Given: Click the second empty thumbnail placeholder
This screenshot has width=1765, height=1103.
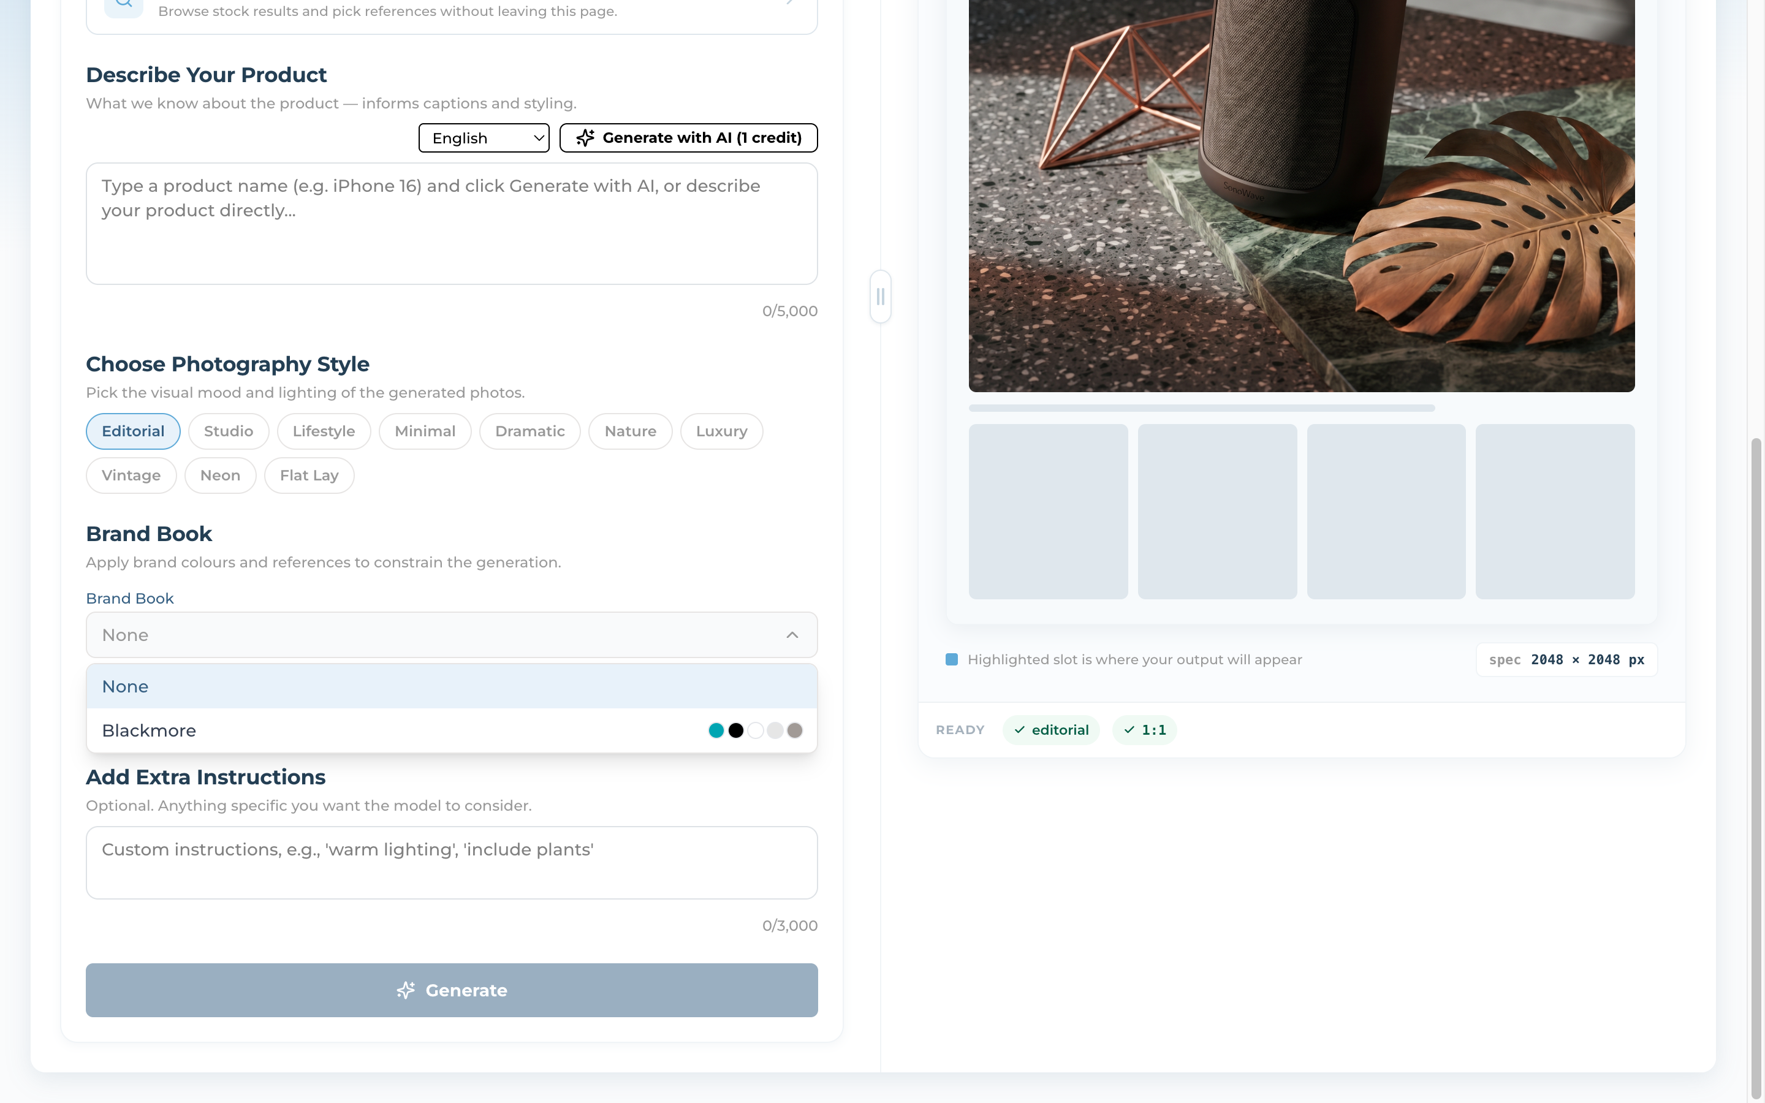Looking at the screenshot, I should click(x=1217, y=512).
